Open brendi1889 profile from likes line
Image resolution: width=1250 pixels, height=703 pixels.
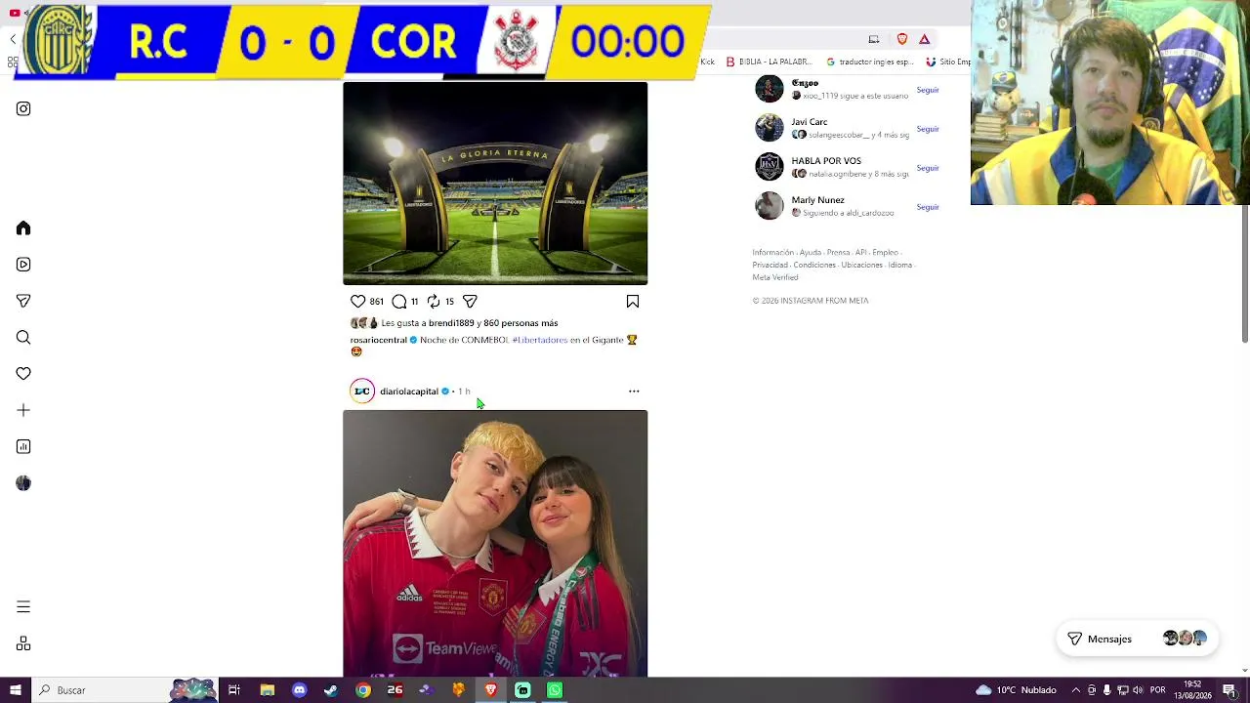(x=451, y=323)
